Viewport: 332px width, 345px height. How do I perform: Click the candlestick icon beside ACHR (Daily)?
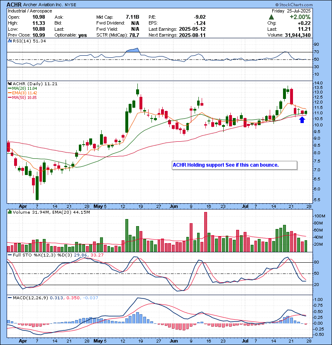coord(10,84)
